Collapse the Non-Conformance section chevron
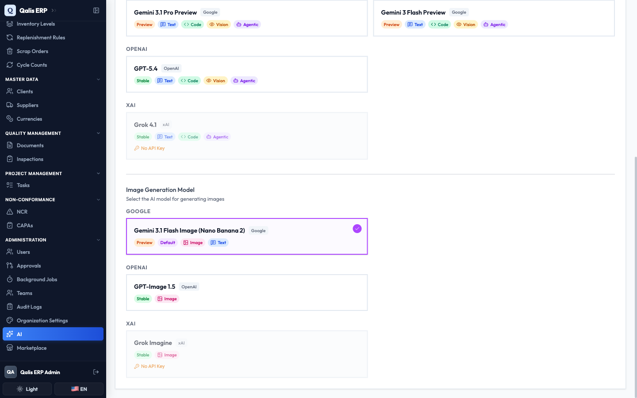Screen dimensions: 637x398 click(x=98, y=199)
